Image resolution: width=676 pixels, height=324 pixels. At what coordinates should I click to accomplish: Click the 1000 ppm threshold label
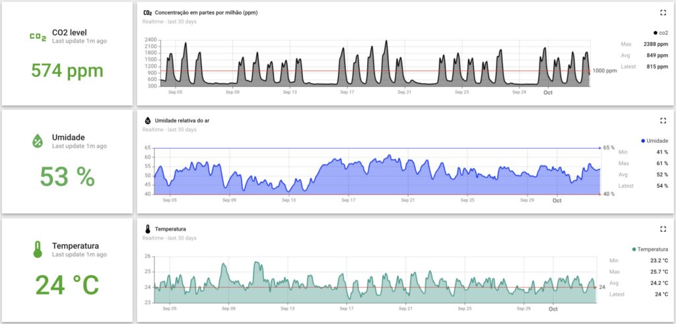pyautogui.click(x=604, y=70)
